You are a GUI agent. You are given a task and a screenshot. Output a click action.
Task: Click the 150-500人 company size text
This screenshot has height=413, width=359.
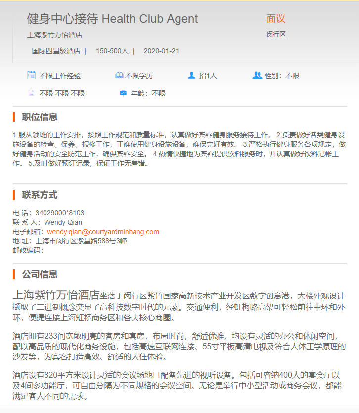coord(112,51)
